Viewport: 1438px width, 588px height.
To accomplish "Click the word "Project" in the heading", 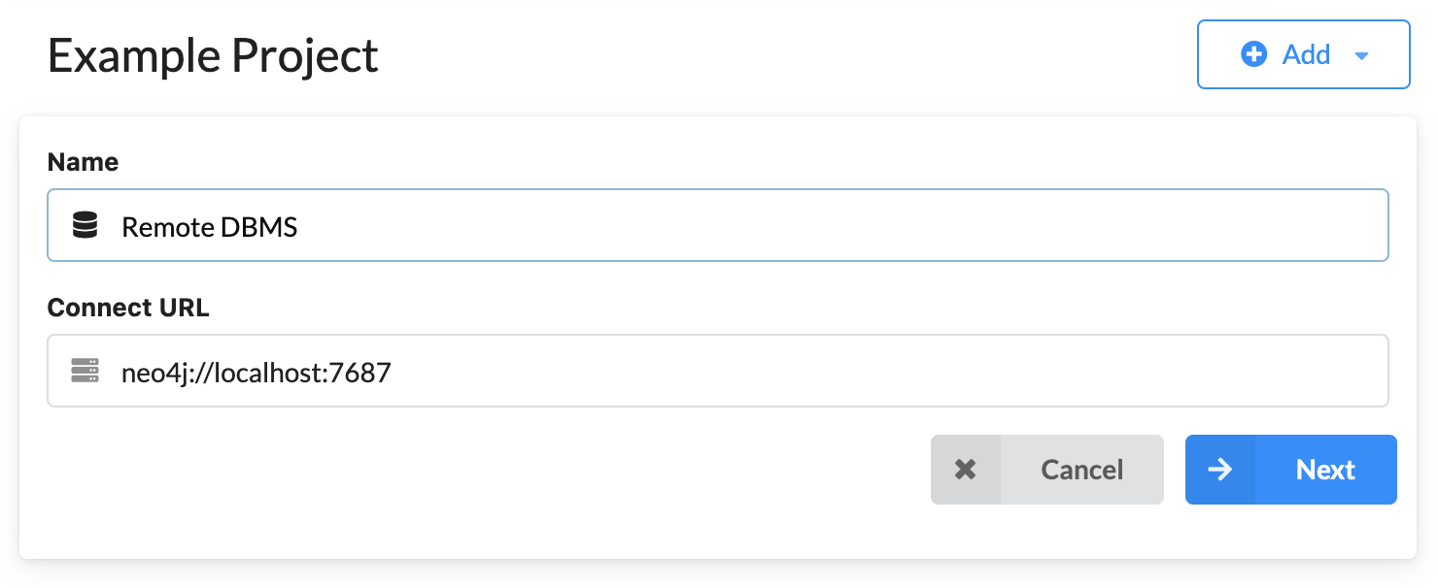I will coord(304,56).
